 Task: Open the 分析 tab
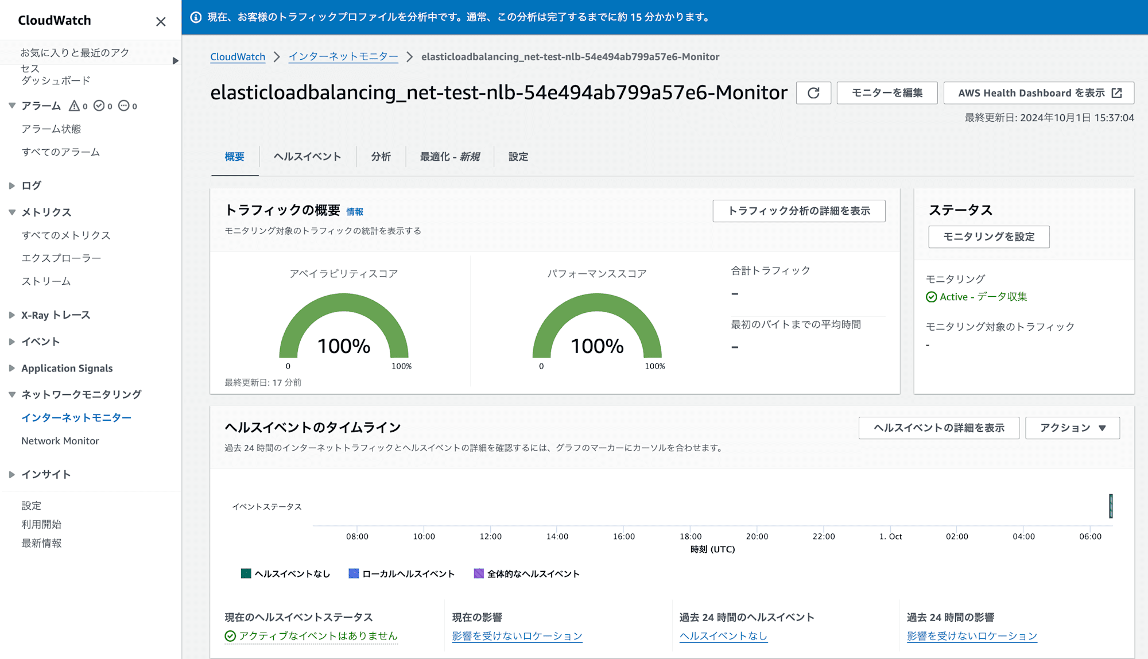381,157
